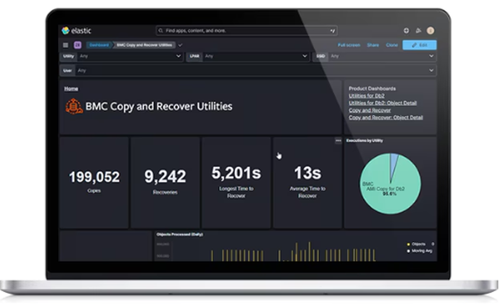Click the 9,242 Recoveries metric

click(x=165, y=182)
